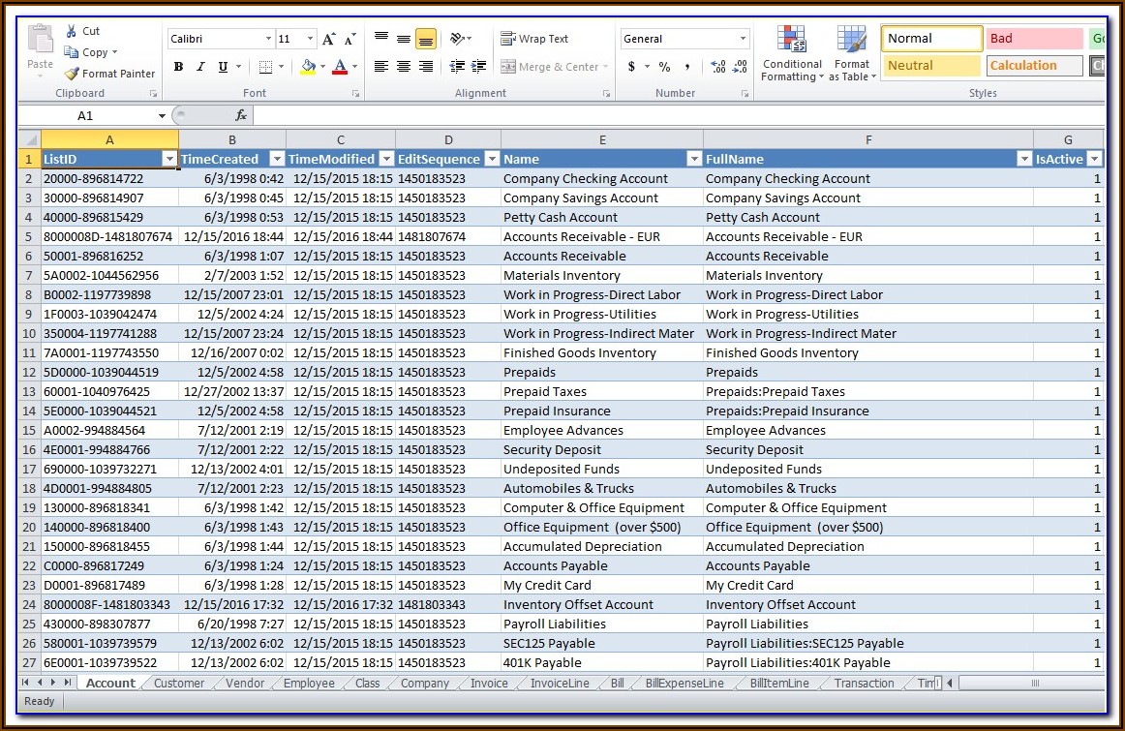
Task: Toggle Italic text formatting
Action: (x=200, y=67)
